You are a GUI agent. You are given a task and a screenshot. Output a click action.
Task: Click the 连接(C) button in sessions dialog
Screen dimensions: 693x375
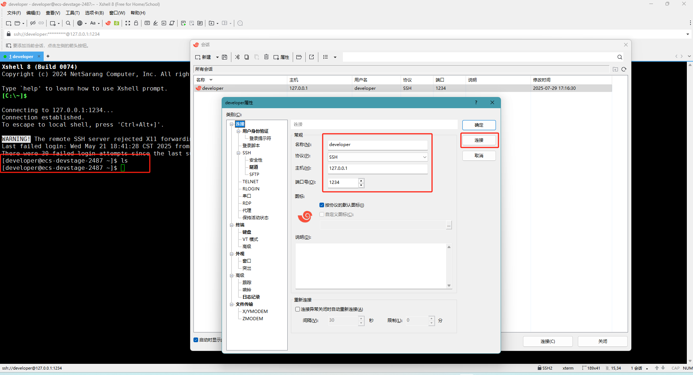point(548,341)
